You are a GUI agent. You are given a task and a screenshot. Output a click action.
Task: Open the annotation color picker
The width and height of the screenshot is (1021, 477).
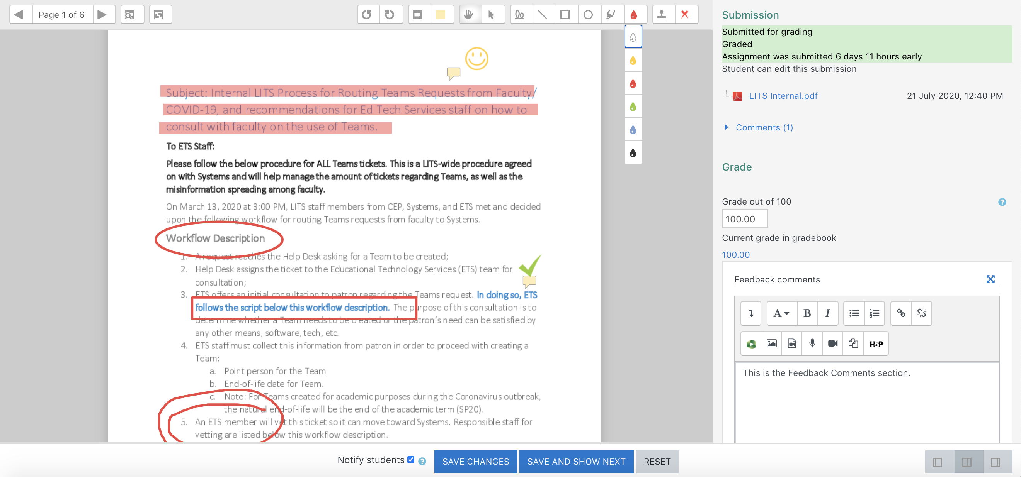[633, 15]
